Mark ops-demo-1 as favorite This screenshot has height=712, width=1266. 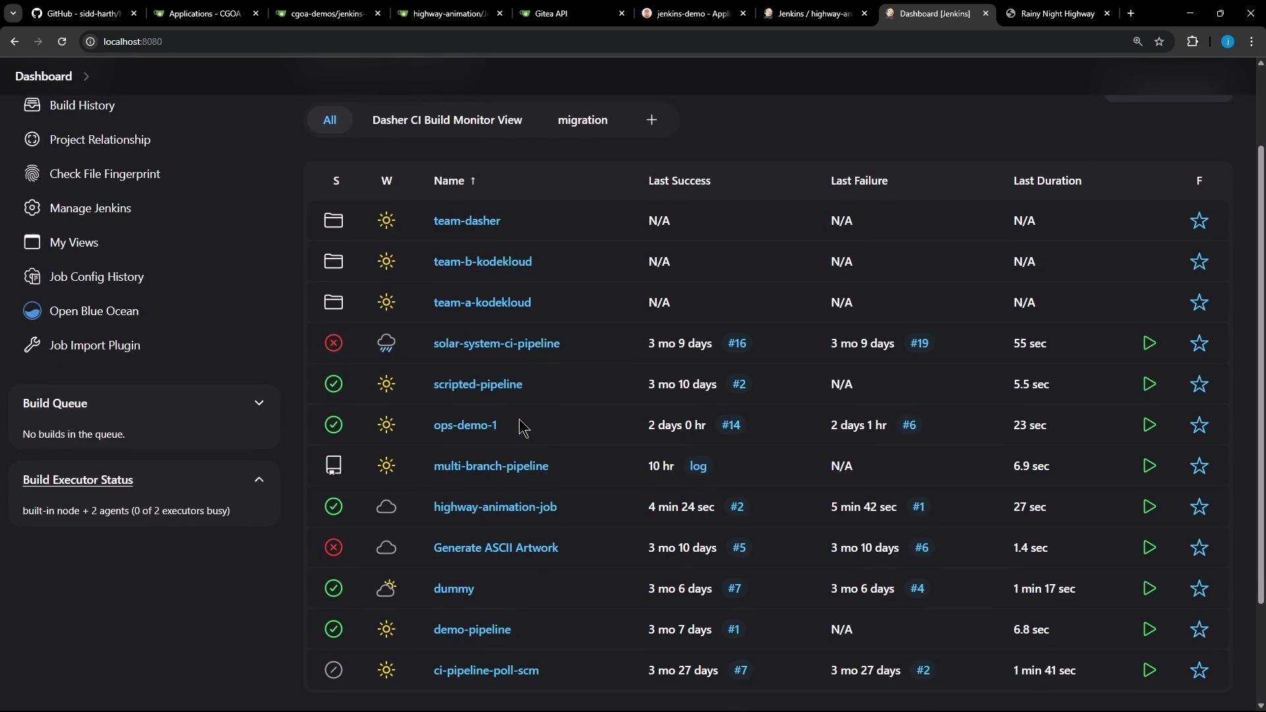[x=1199, y=425]
